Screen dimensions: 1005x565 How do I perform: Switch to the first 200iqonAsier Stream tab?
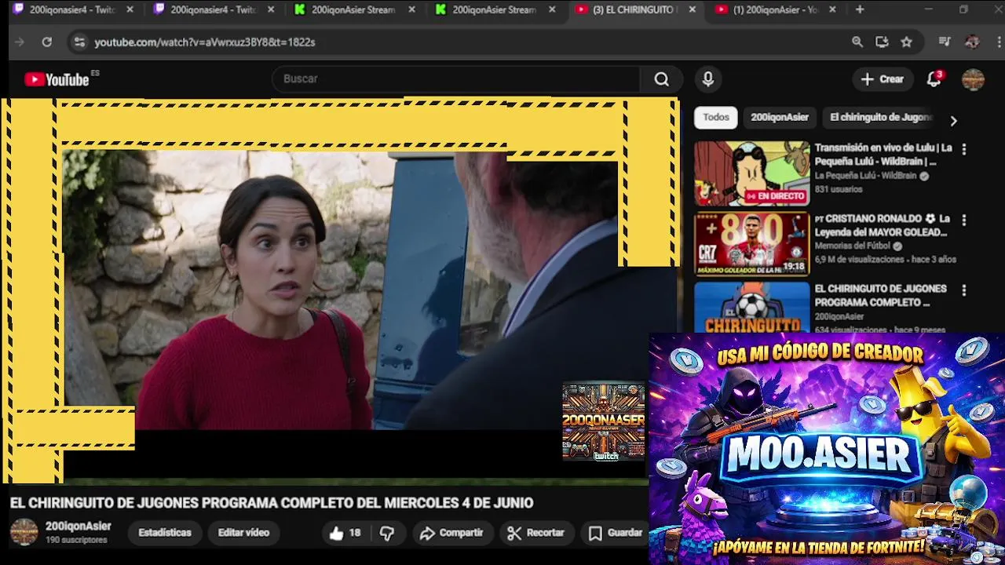pyautogui.click(x=353, y=9)
